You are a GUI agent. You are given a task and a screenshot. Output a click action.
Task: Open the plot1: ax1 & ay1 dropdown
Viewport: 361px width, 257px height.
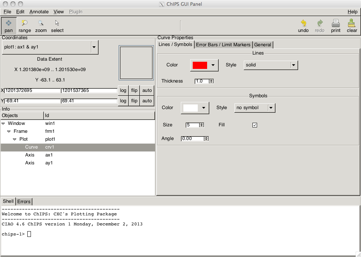click(x=50, y=47)
